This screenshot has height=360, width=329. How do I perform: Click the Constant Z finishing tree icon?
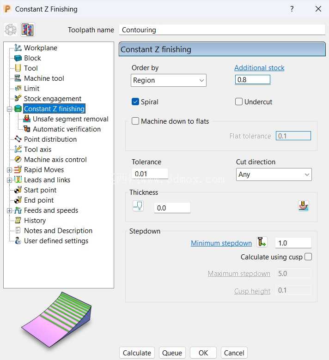(x=18, y=108)
